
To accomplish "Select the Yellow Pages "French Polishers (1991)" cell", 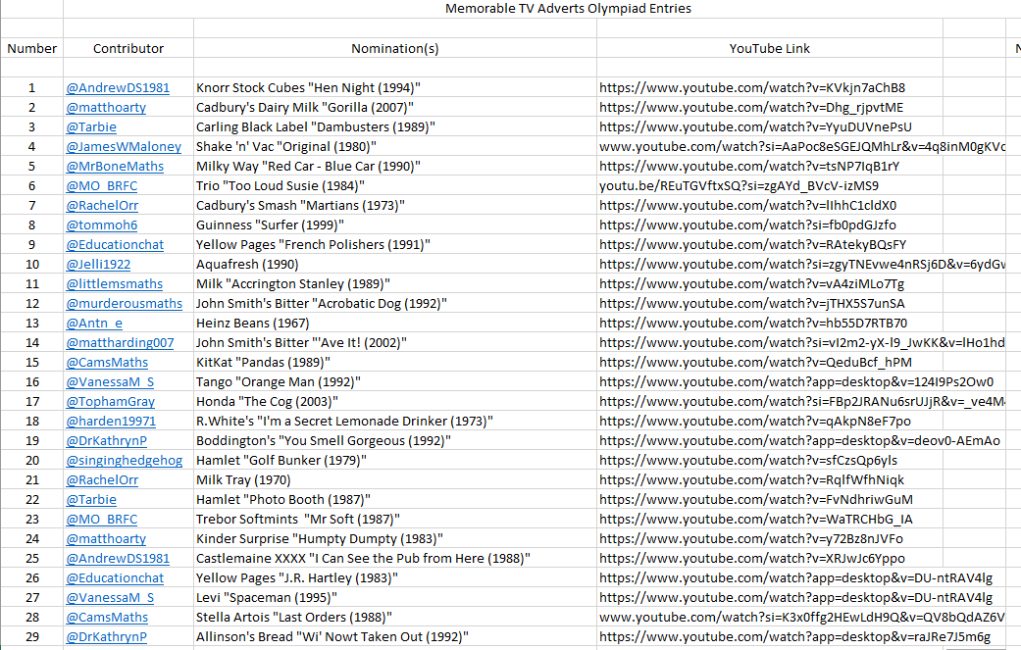I will [395, 245].
